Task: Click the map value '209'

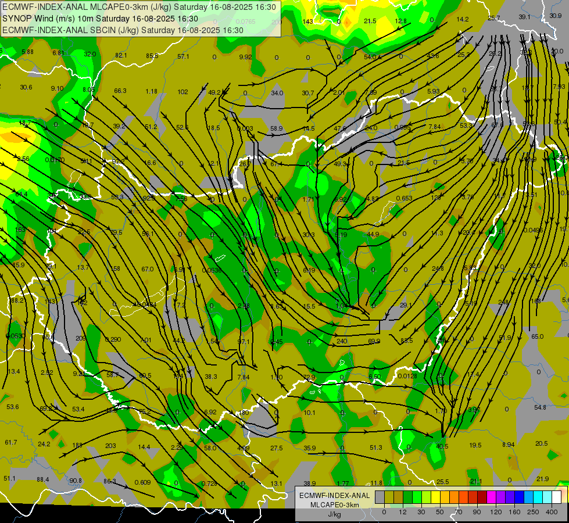Action: (81, 338)
